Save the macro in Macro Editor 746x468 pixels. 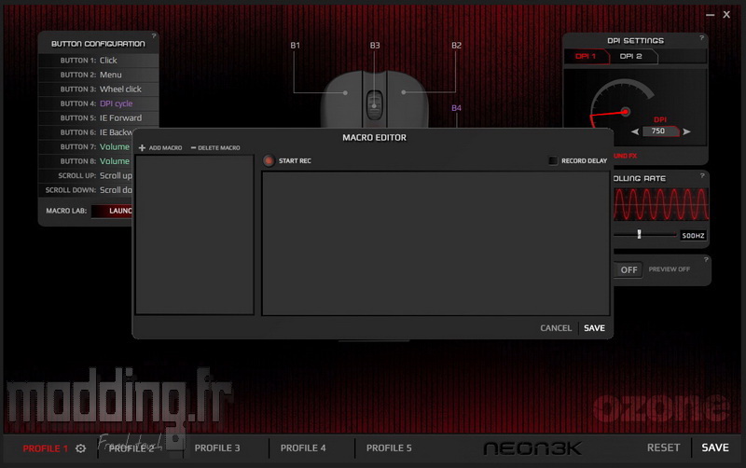click(x=594, y=328)
